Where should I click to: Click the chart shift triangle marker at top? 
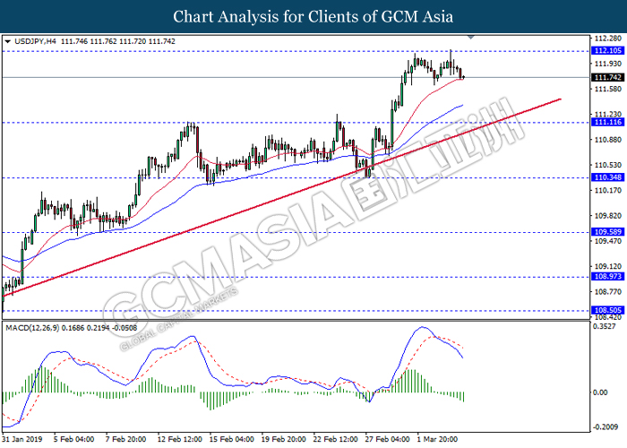click(x=471, y=38)
